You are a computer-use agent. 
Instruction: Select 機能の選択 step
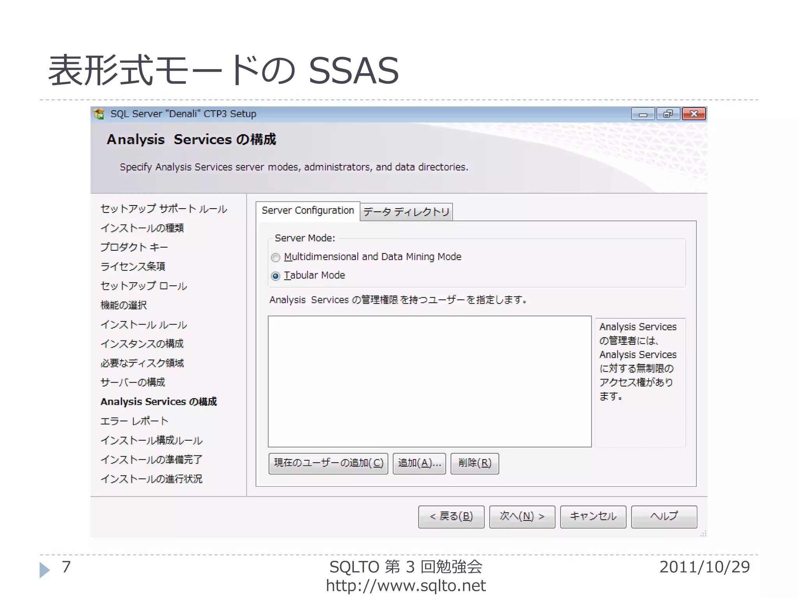coord(124,305)
